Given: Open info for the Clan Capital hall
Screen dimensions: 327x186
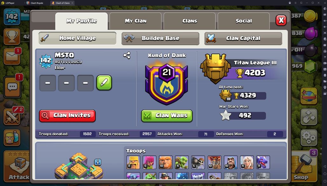Looking at the screenshot, I should [x=98, y=162].
